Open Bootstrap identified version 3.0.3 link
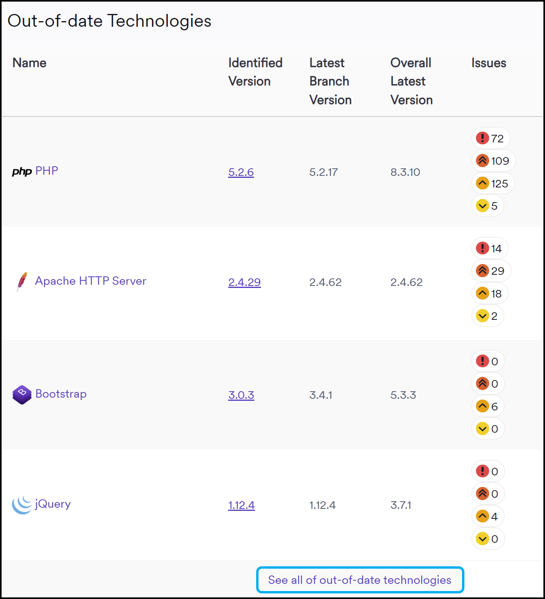Viewport: 545px width, 599px height. click(241, 395)
